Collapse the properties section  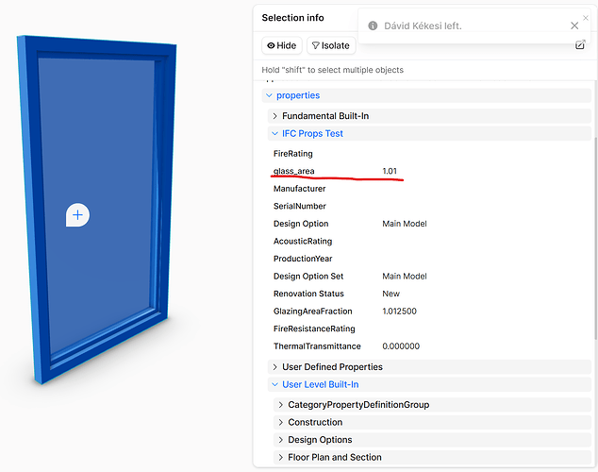[x=426, y=95]
